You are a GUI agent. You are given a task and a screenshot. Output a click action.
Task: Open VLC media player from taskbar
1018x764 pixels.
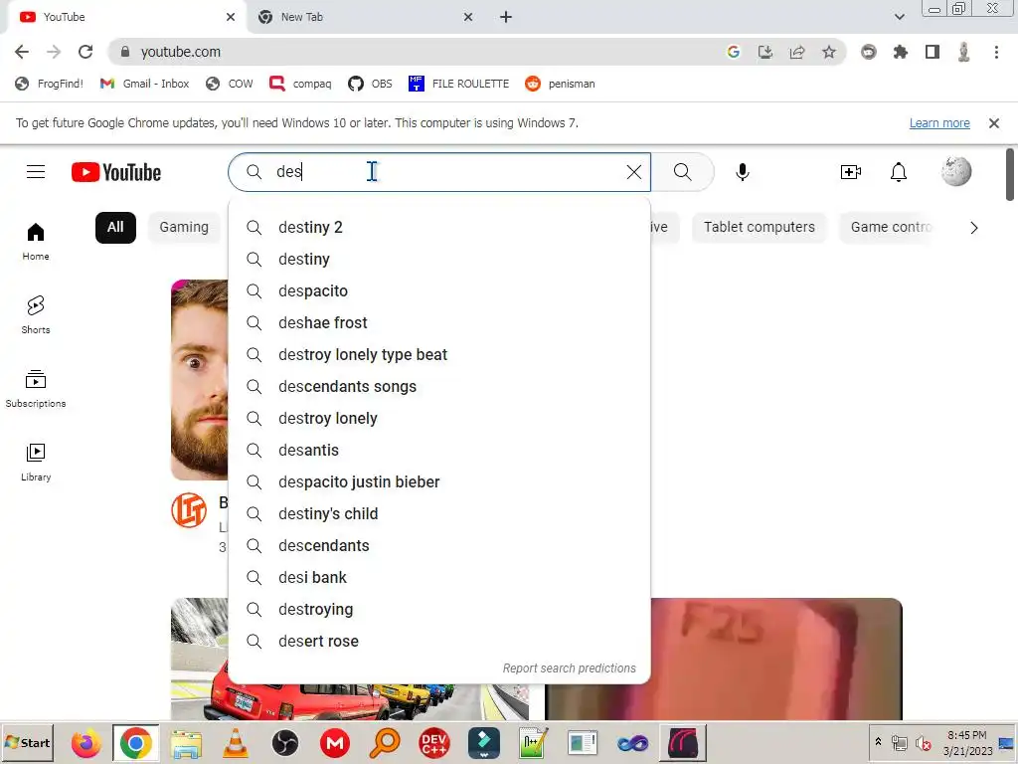coord(235,743)
